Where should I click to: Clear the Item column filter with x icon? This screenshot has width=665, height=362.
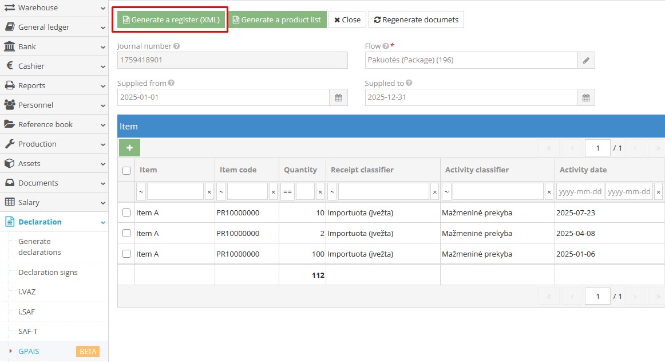point(209,192)
